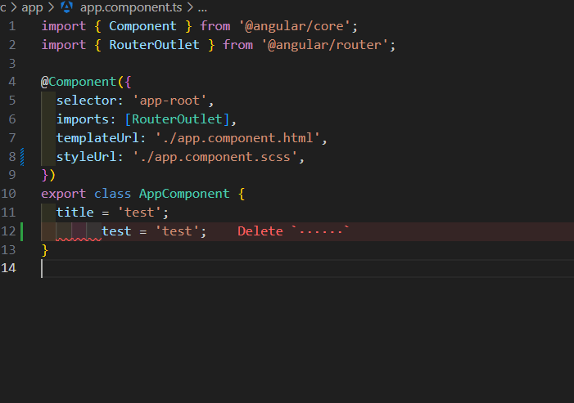The width and height of the screenshot is (574, 403).
Task: Click 'Component' in the line 1 import
Action: click(142, 26)
